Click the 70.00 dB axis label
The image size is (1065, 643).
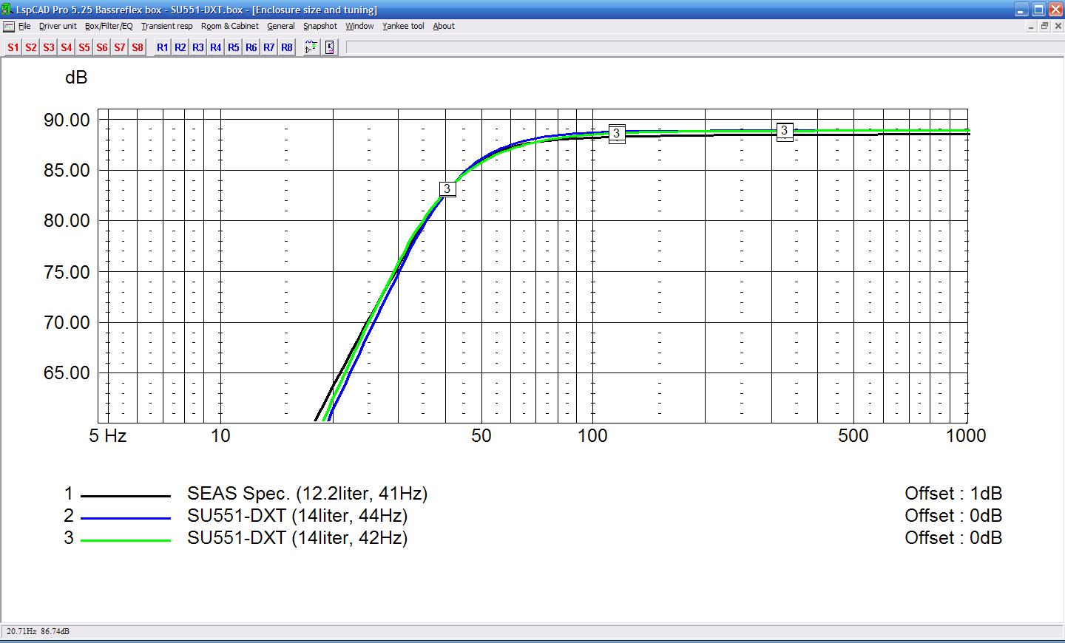[67, 322]
